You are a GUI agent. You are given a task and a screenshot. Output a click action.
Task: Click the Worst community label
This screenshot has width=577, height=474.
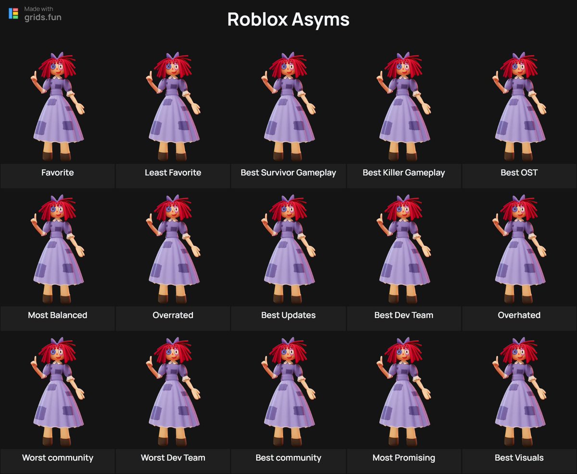click(58, 458)
